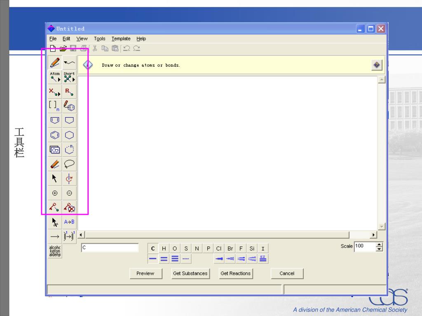Click the Scale value input field
The image size is (422, 316).
364,246
